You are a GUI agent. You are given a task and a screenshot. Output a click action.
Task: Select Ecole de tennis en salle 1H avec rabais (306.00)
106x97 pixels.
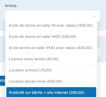pyautogui.click(x=51, y=26)
